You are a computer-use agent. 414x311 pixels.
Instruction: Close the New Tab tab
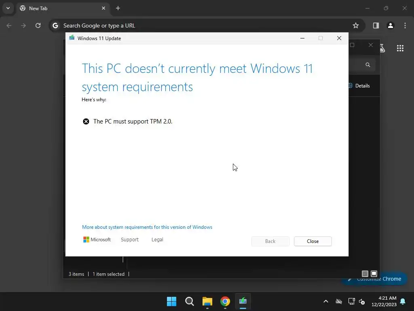(103, 8)
